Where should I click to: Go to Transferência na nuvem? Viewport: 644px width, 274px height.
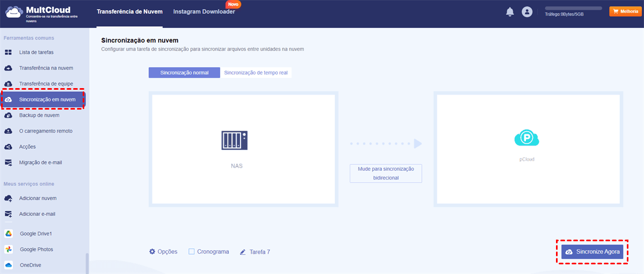click(46, 68)
